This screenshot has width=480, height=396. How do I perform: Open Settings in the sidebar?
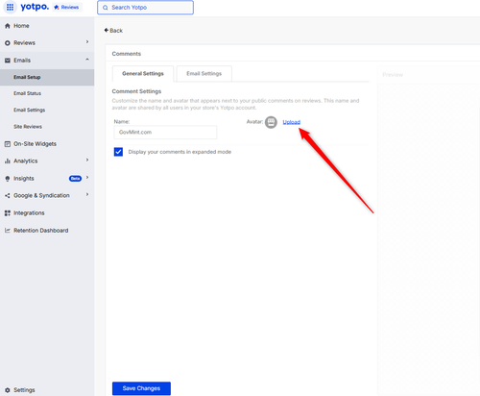(24, 390)
